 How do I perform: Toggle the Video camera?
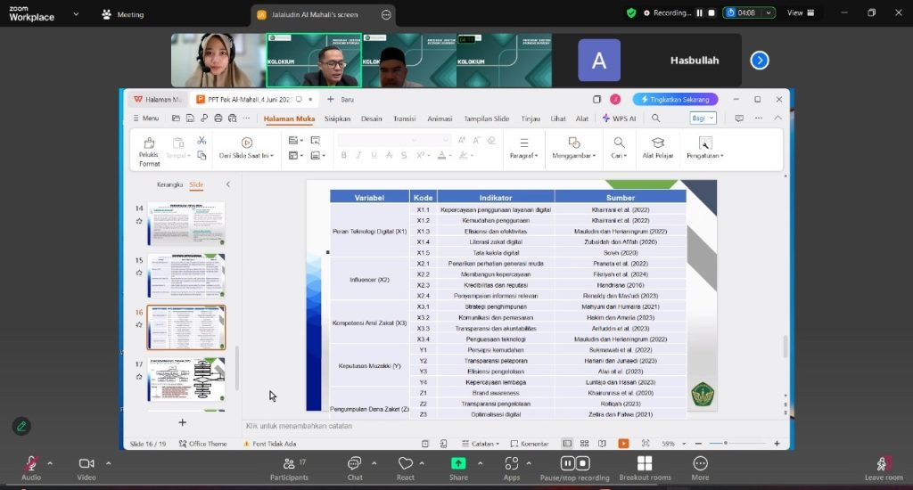[x=86, y=463]
